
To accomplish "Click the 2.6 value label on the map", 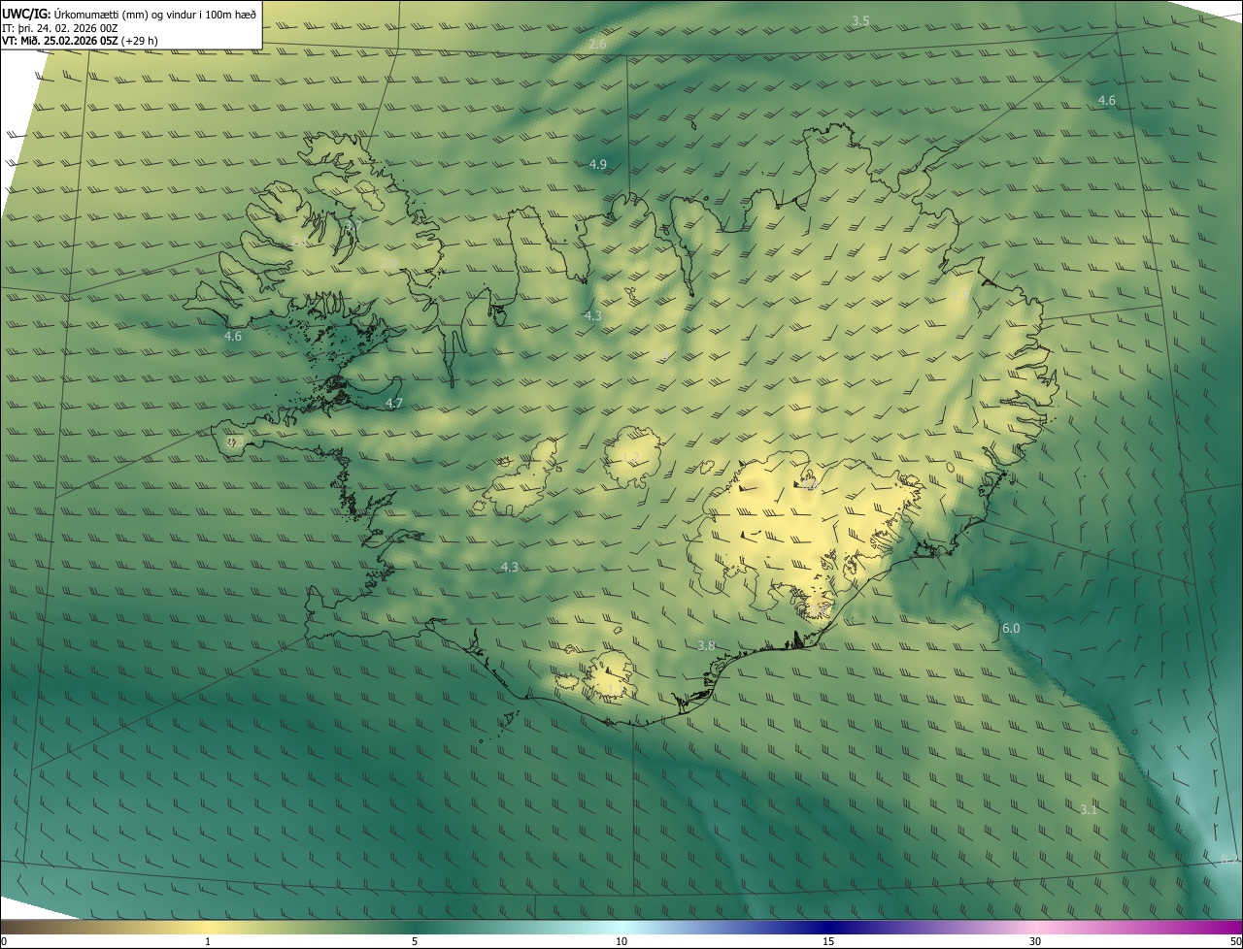I will point(597,45).
